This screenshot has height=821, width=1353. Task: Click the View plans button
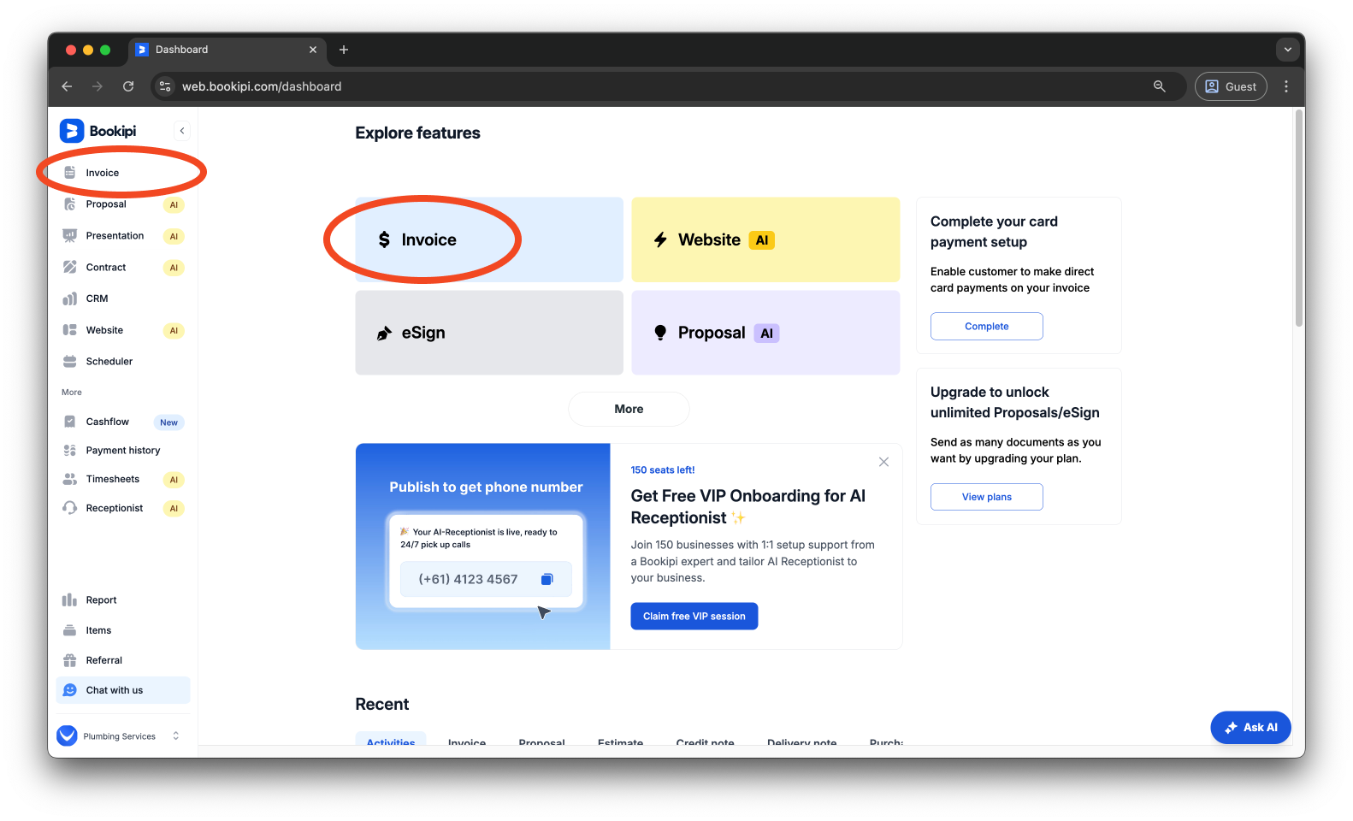[x=987, y=497]
